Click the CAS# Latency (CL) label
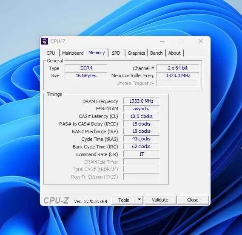Viewport: 242px width, 235px height. 98,116
